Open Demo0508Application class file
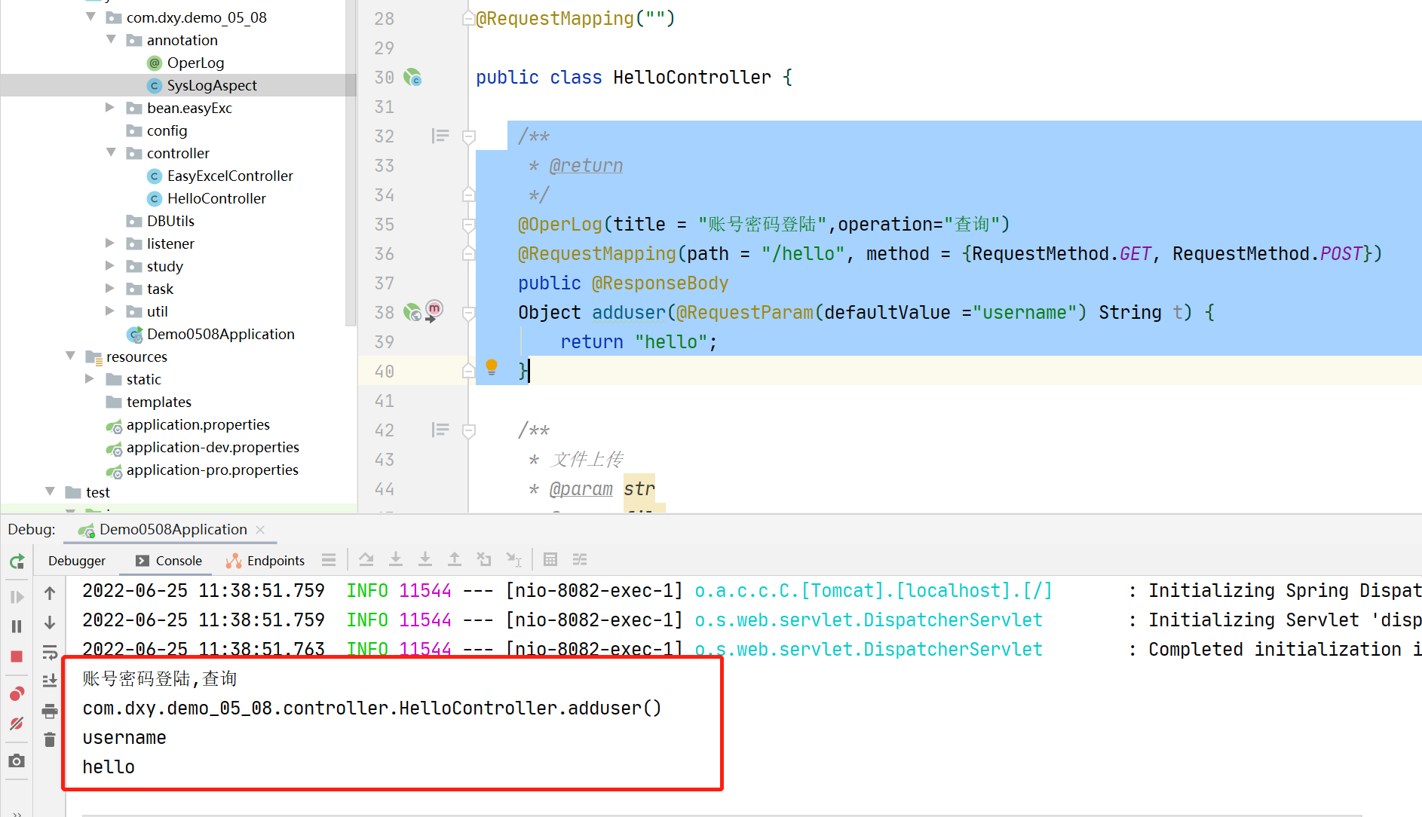Screen dimensions: 1422x817 tap(210, 334)
